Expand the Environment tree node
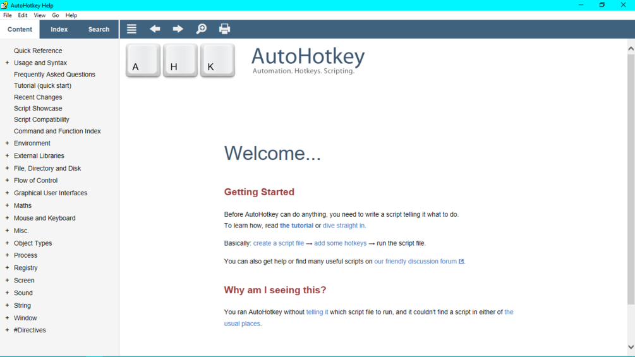This screenshot has width=635, height=357. click(7, 143)
